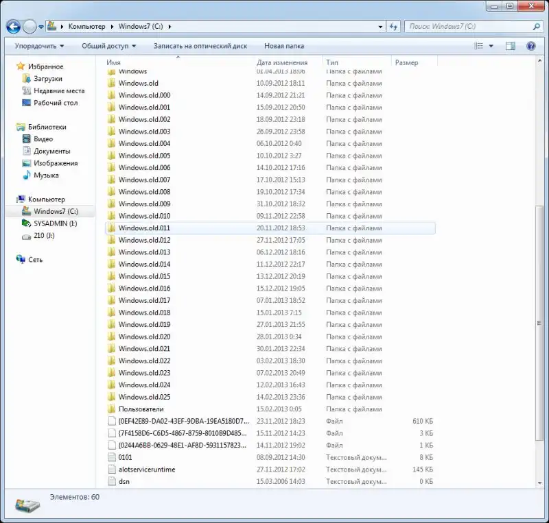Click the vertical scrollbar in file list
This screenshot has width=549, height=523.
pyautogui.click(x=538, y=274)
